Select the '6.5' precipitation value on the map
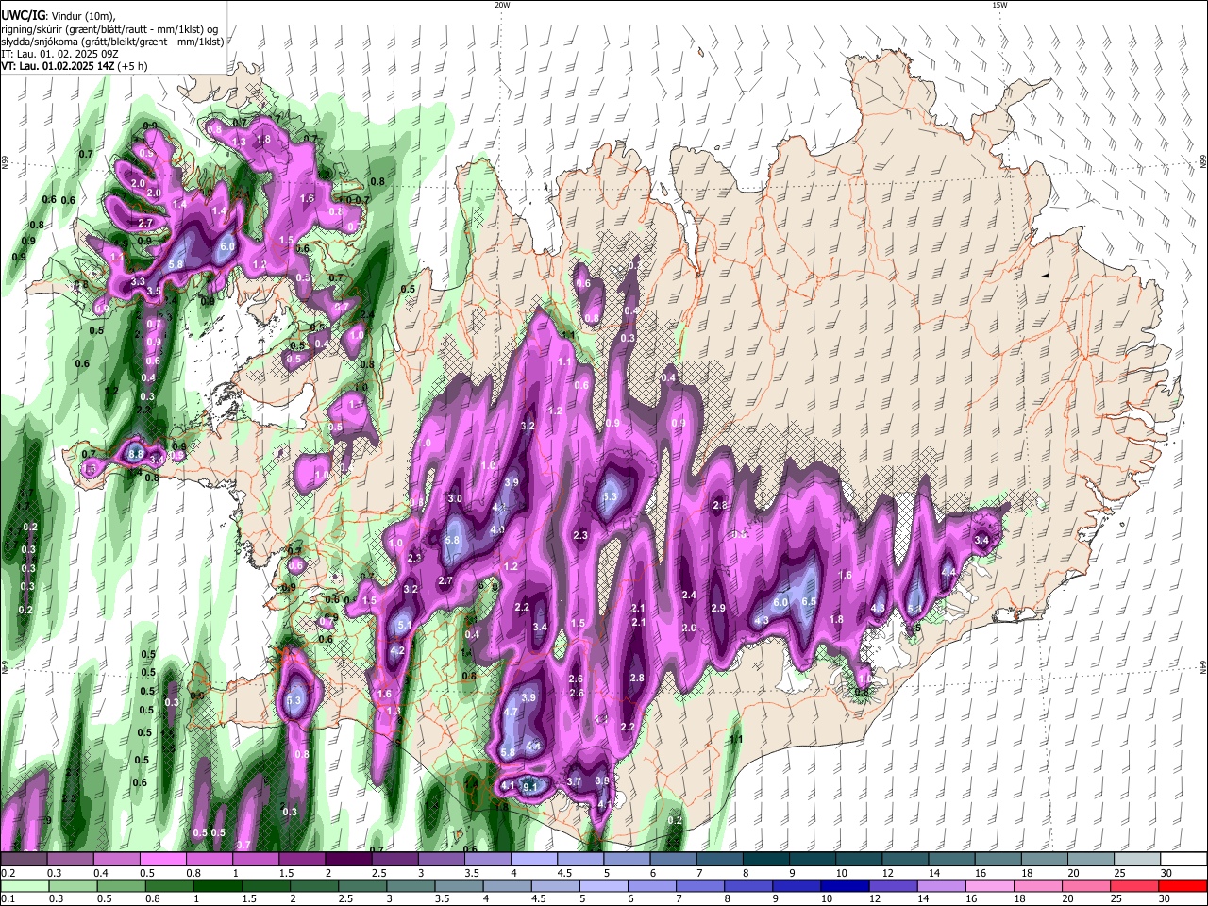This screenshot has width=1208, height=906. click(x=809, y=602)
